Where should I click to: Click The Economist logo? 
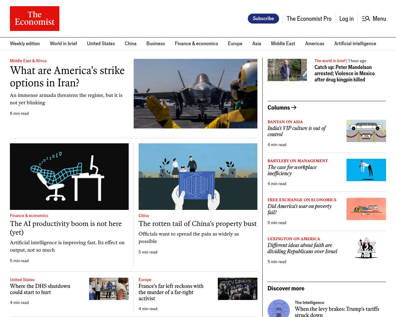35,19
